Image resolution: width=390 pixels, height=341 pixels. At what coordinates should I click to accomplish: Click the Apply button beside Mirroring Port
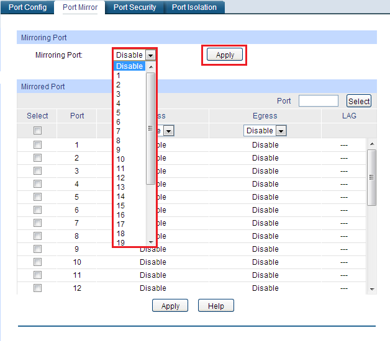click(225, 55)
